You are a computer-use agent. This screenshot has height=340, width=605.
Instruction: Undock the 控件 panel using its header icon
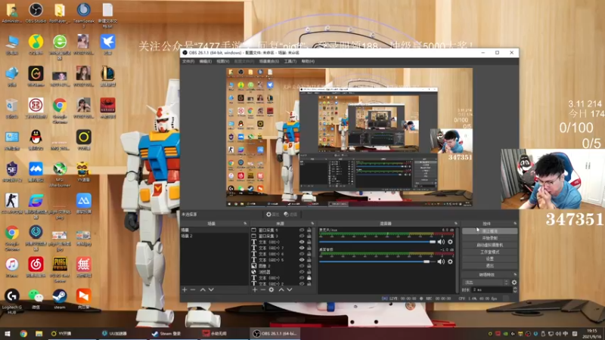click(x=515, y=224)
